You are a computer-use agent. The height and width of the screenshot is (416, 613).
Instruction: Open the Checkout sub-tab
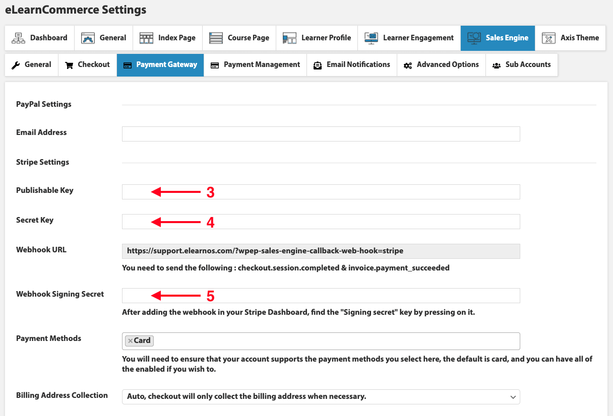pos(88,65)
